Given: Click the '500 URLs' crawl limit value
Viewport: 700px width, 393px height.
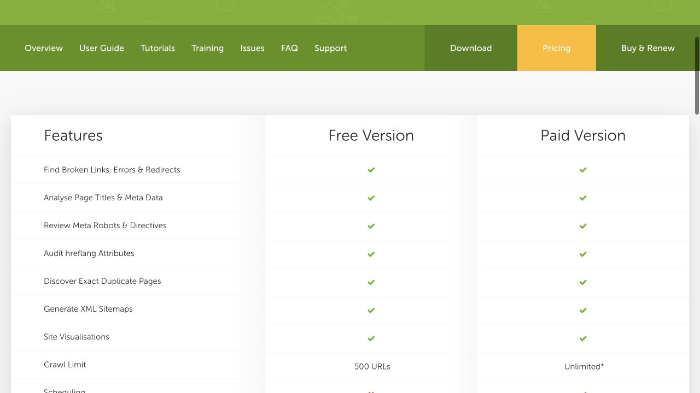Looking at the screenshot, I should pos(372,367).
